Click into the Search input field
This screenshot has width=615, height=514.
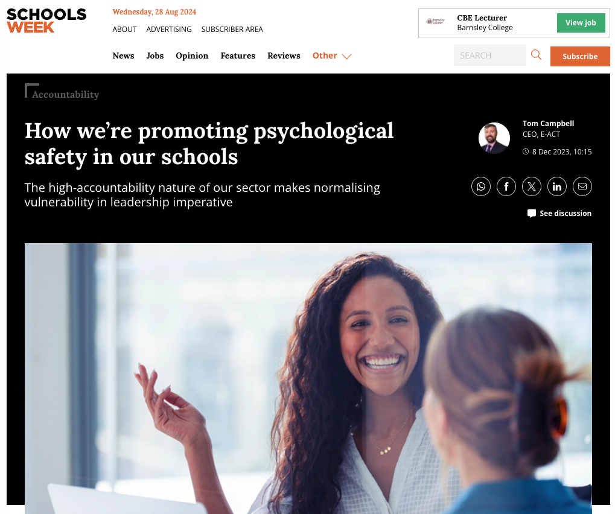pos(490,56)
